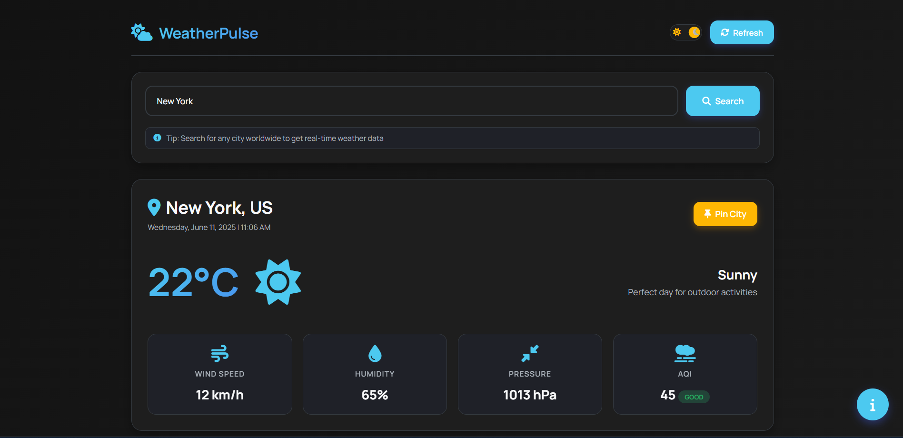Image resolution: width=903 pixels, height=438 pixels.
Task: Click the Refresh button
Action: pyautogui.click(x=742, y=32)
